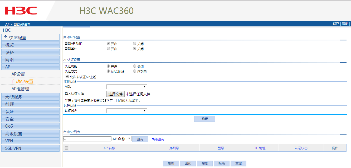This screenshot has width=351, height=168.
Task: Expand the 高级设置 sidebar menu
Action: pos(31,134)
